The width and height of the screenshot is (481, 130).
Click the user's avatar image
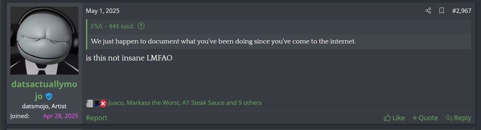point(44,41)
